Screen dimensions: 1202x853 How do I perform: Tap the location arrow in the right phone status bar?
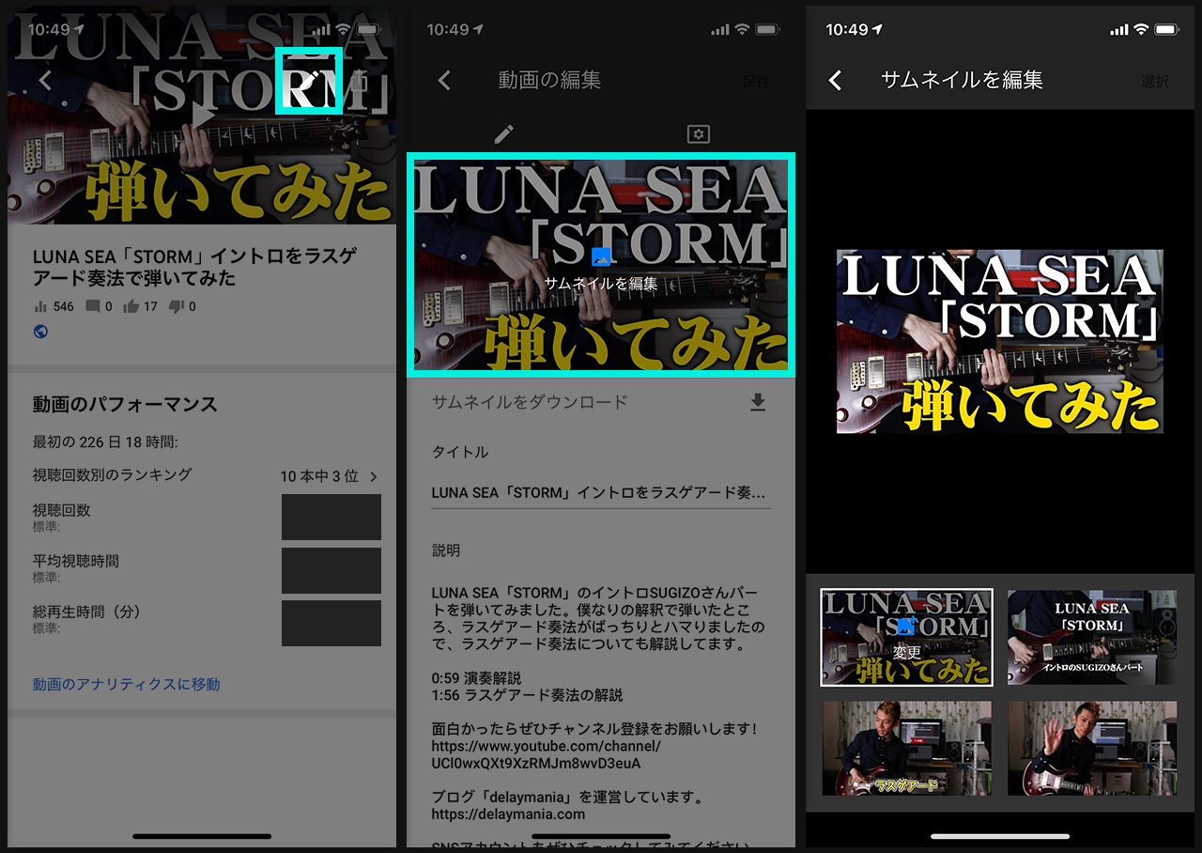(879, 30)
